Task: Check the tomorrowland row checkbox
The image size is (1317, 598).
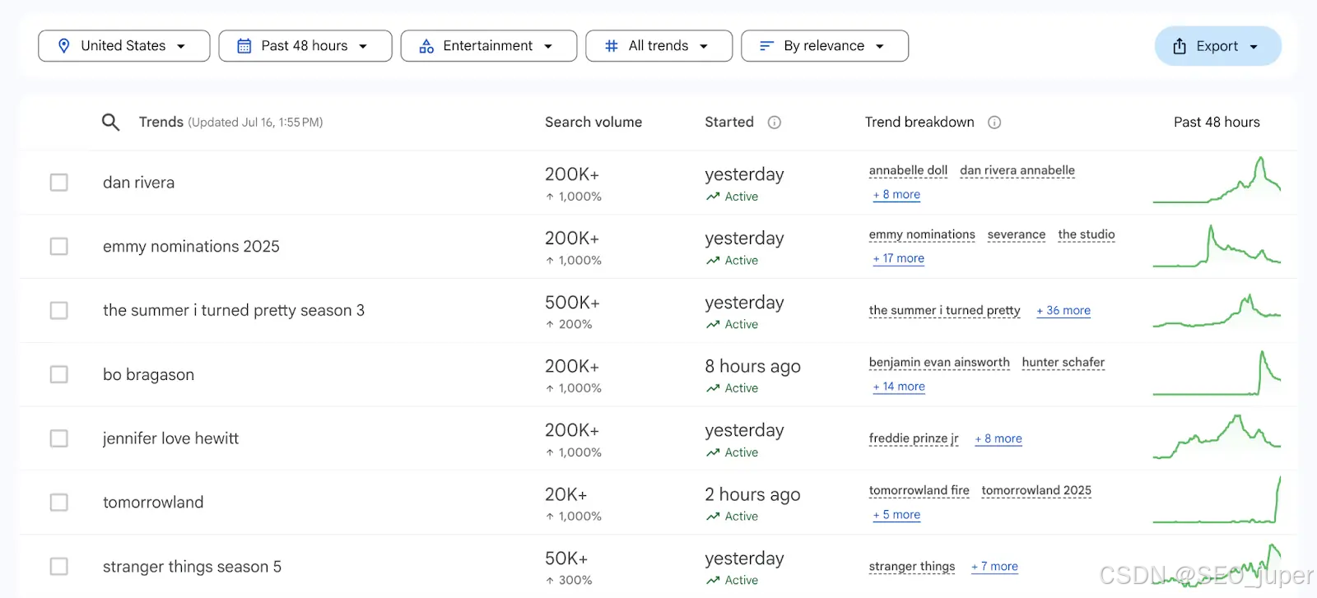Action: [59, 503]
